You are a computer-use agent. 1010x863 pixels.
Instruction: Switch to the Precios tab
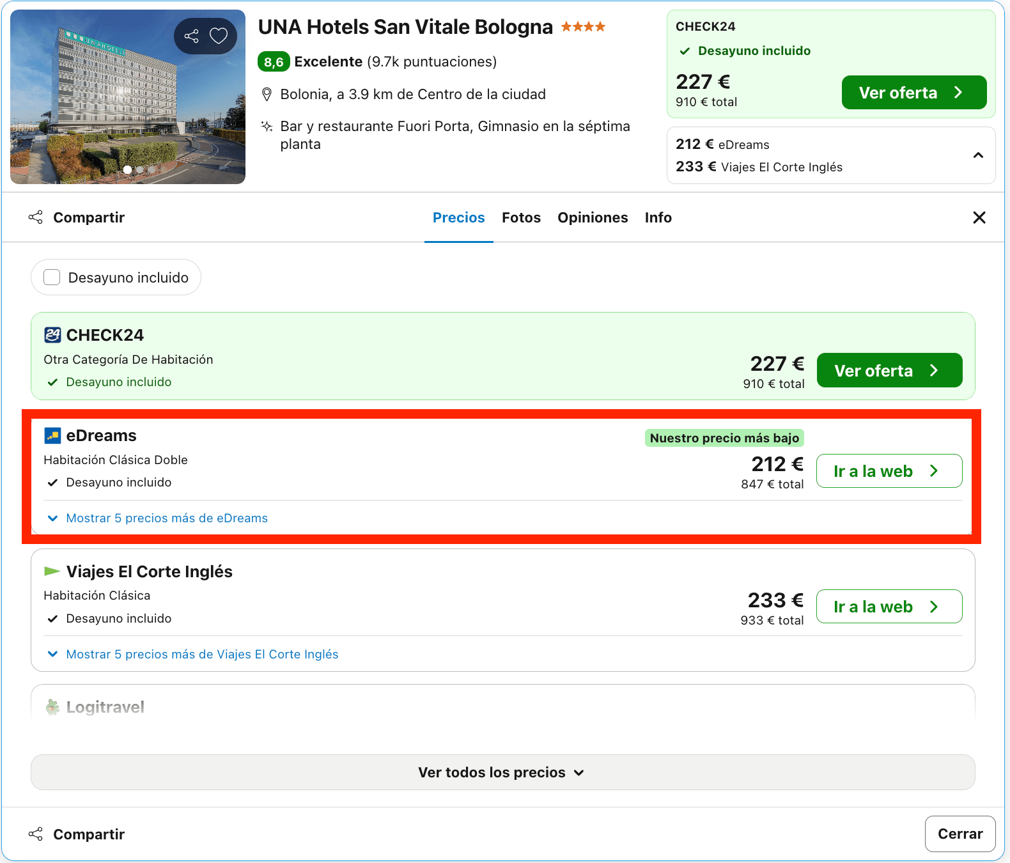click(459, 217)
